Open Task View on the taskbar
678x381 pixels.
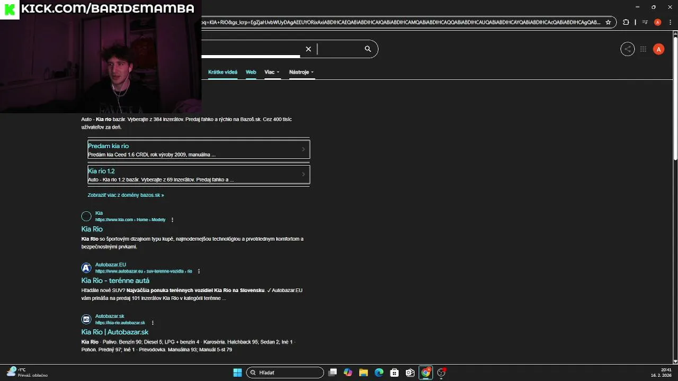coord(333,373)
